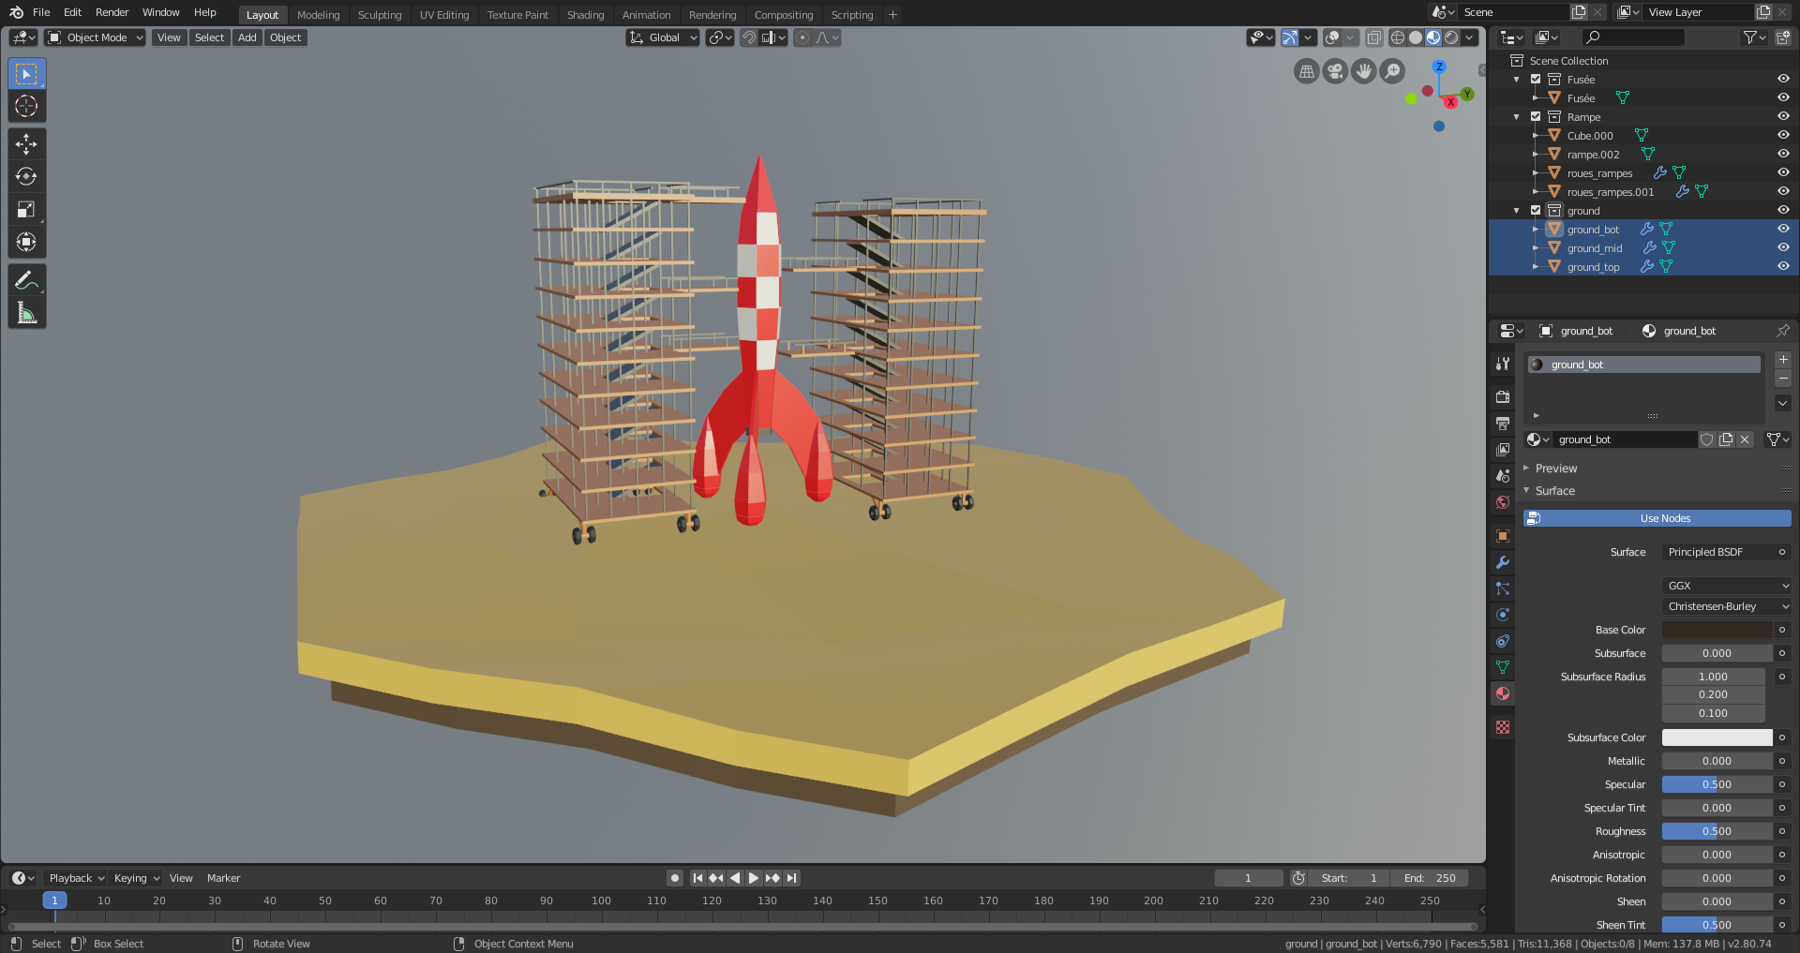Select the Select Box tool

26,74
